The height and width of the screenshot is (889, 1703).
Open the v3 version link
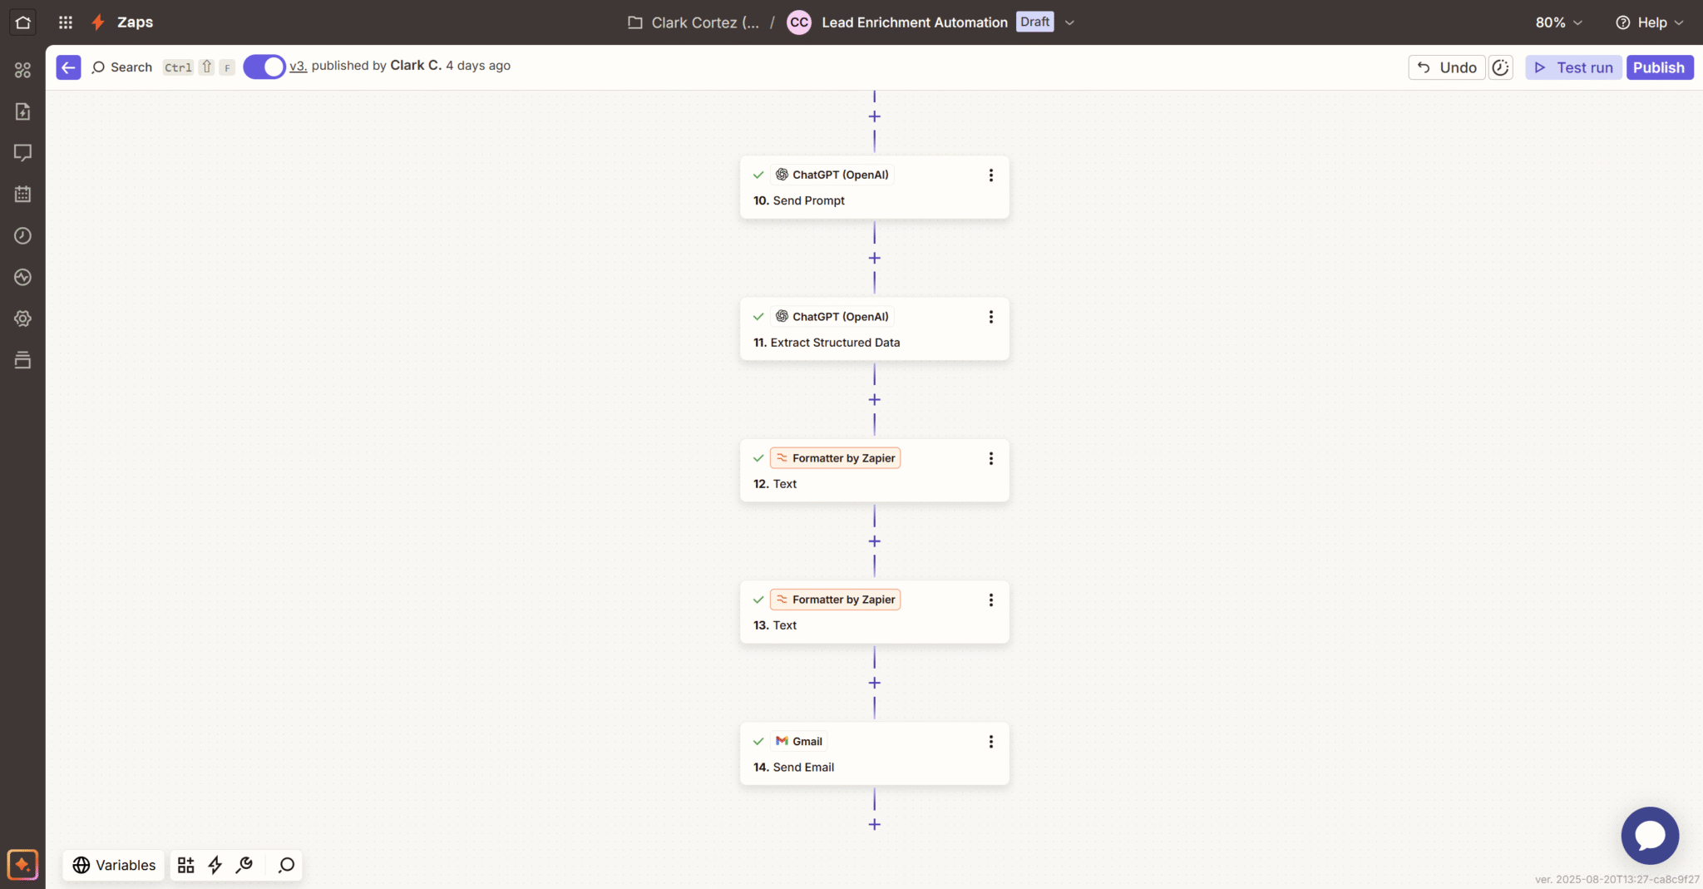pyautogui.click(x=298, y=67)
